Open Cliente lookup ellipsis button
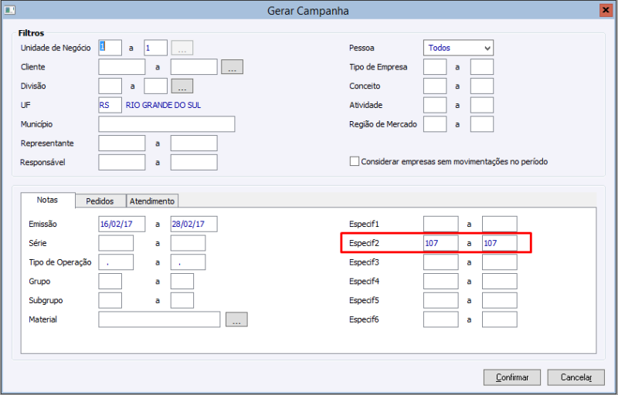The width and height of the screenshot is (618, 395). (x=233, y=67)
